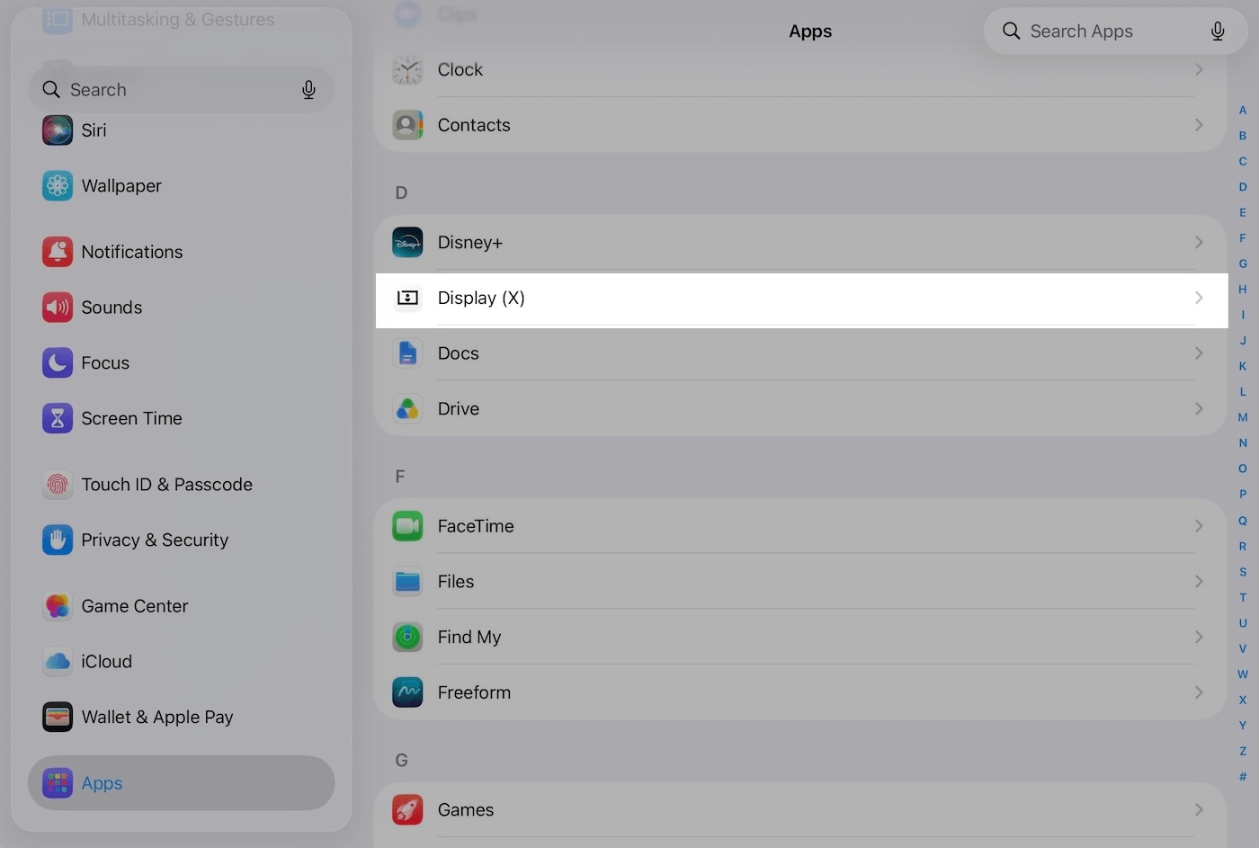Screen dimensions: 1259x848
Task: Tap the Focus label in sidebar
Action: 105,363
